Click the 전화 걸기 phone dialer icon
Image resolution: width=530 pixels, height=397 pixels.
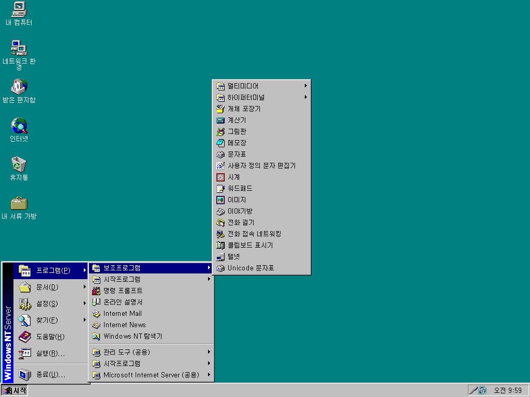(x=220, y=222)
